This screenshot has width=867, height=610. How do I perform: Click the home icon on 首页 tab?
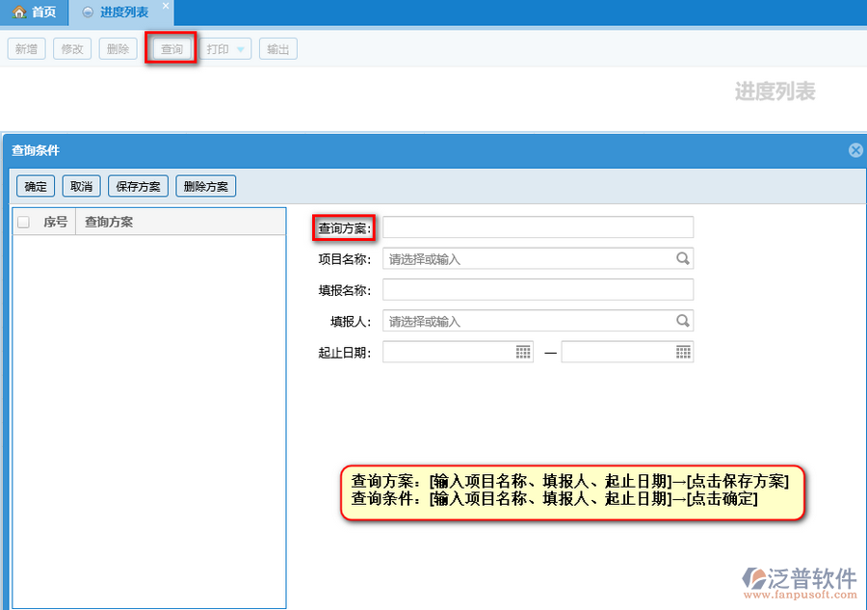click(18, 13)
